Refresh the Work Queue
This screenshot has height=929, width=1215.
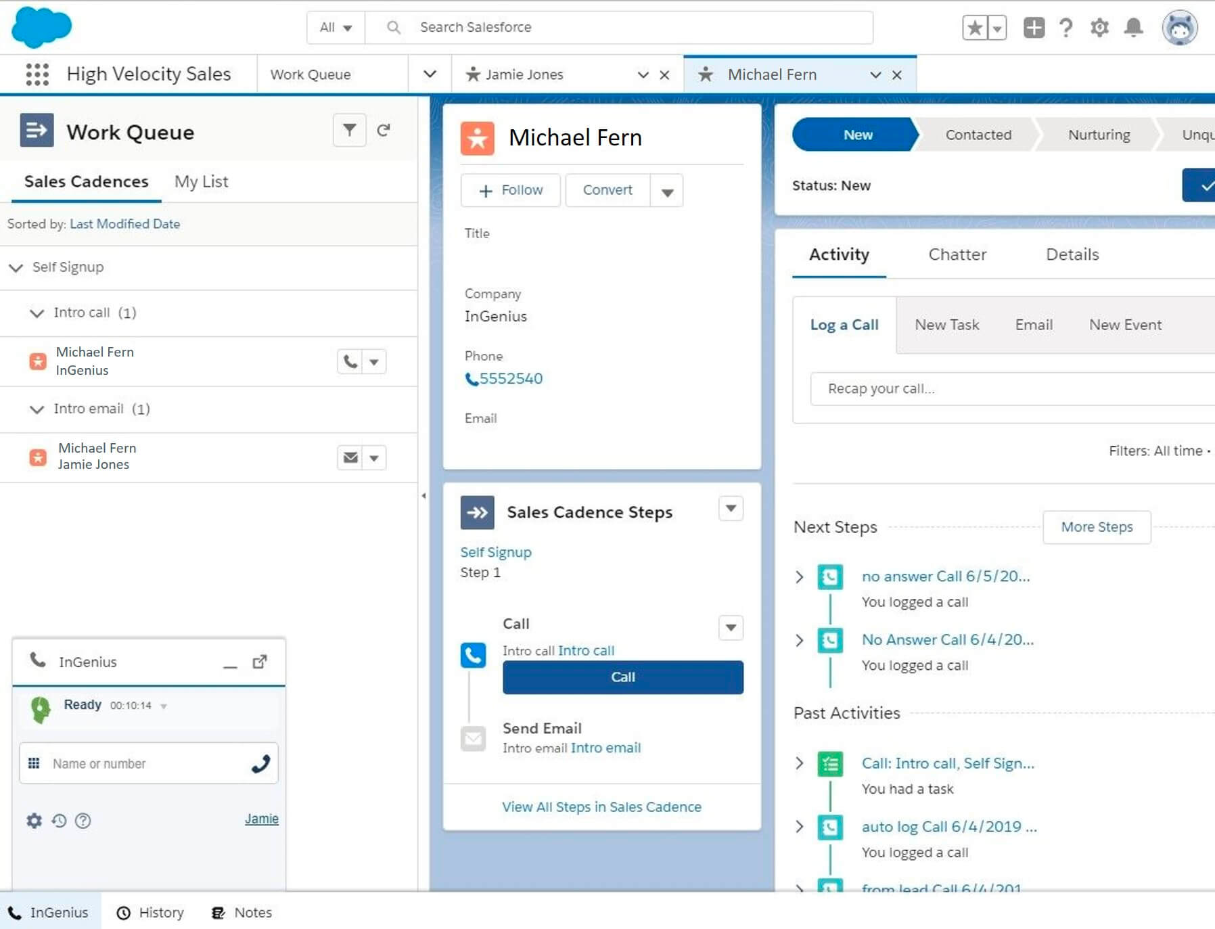click(384, 130)
